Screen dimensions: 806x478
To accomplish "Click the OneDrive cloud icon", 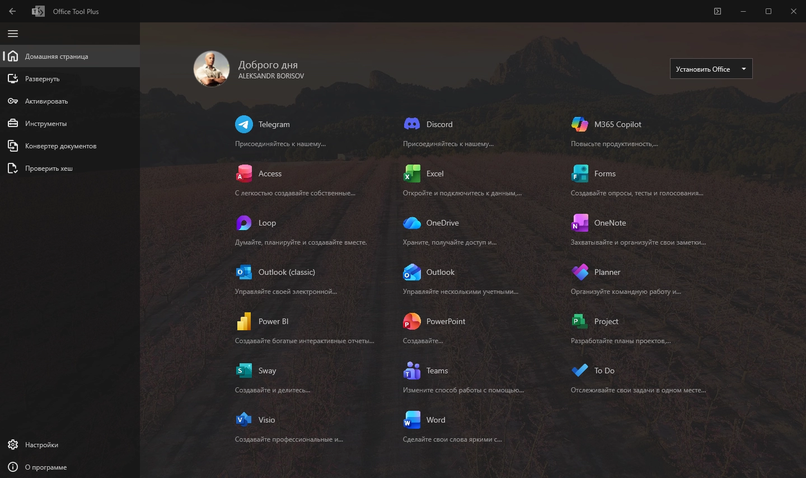I will [412, 223].
